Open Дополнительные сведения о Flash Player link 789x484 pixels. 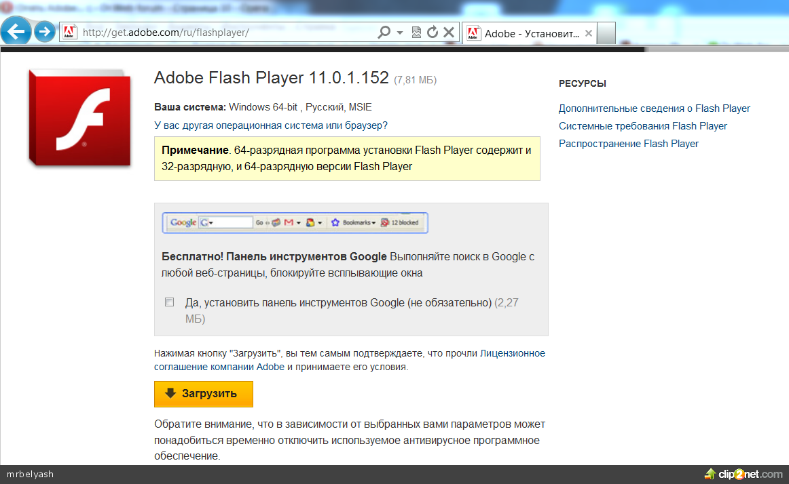(654, 108)
